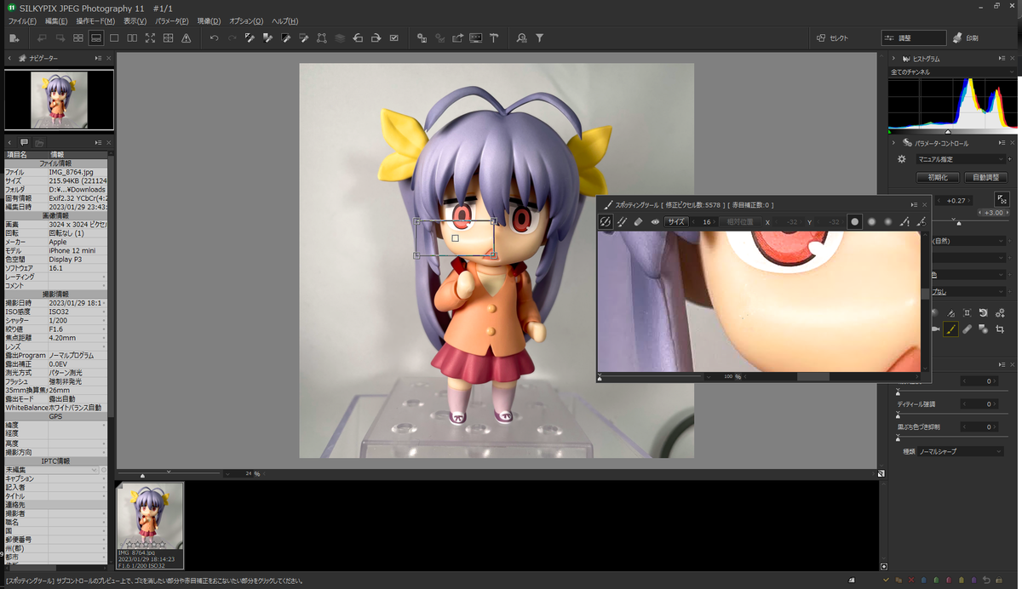Toggle grid display icon in toolbar
This screenshot has height=589, width=1022.
(x=168, y=38)
